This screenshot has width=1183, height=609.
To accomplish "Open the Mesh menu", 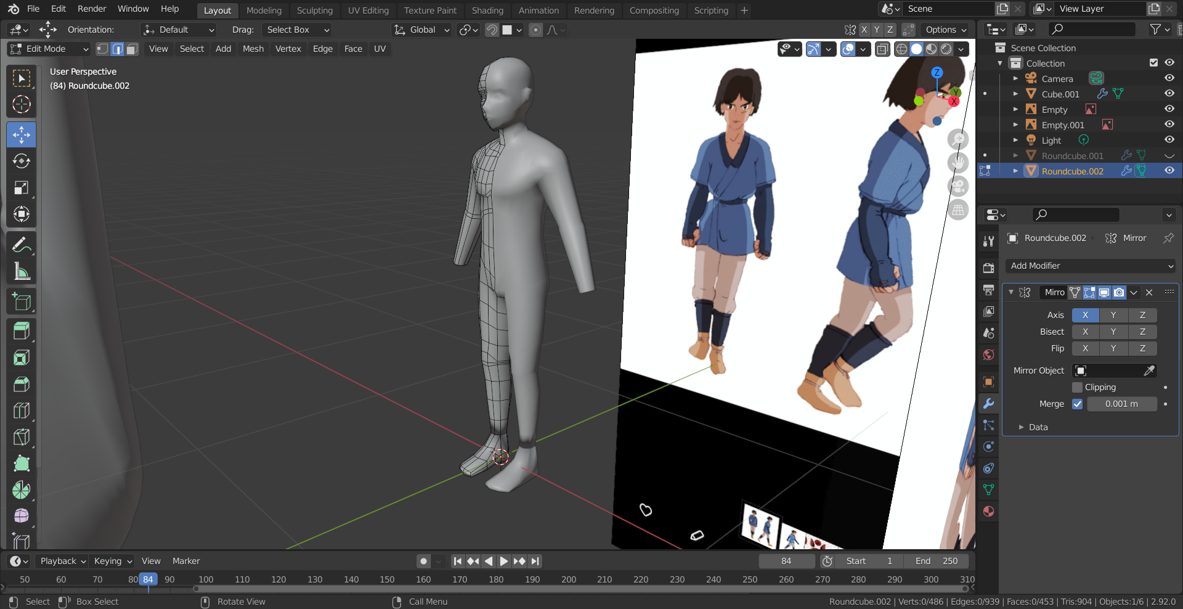I will tap(253, 49).
